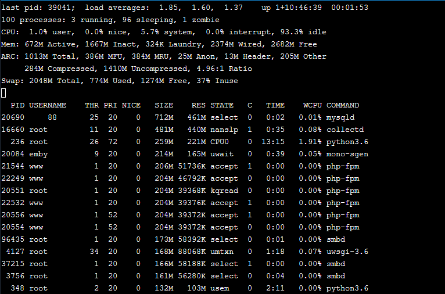The width and height of the screenshot is (445, 294).
Task: Click the NICE column header
Action: point(131,105)
